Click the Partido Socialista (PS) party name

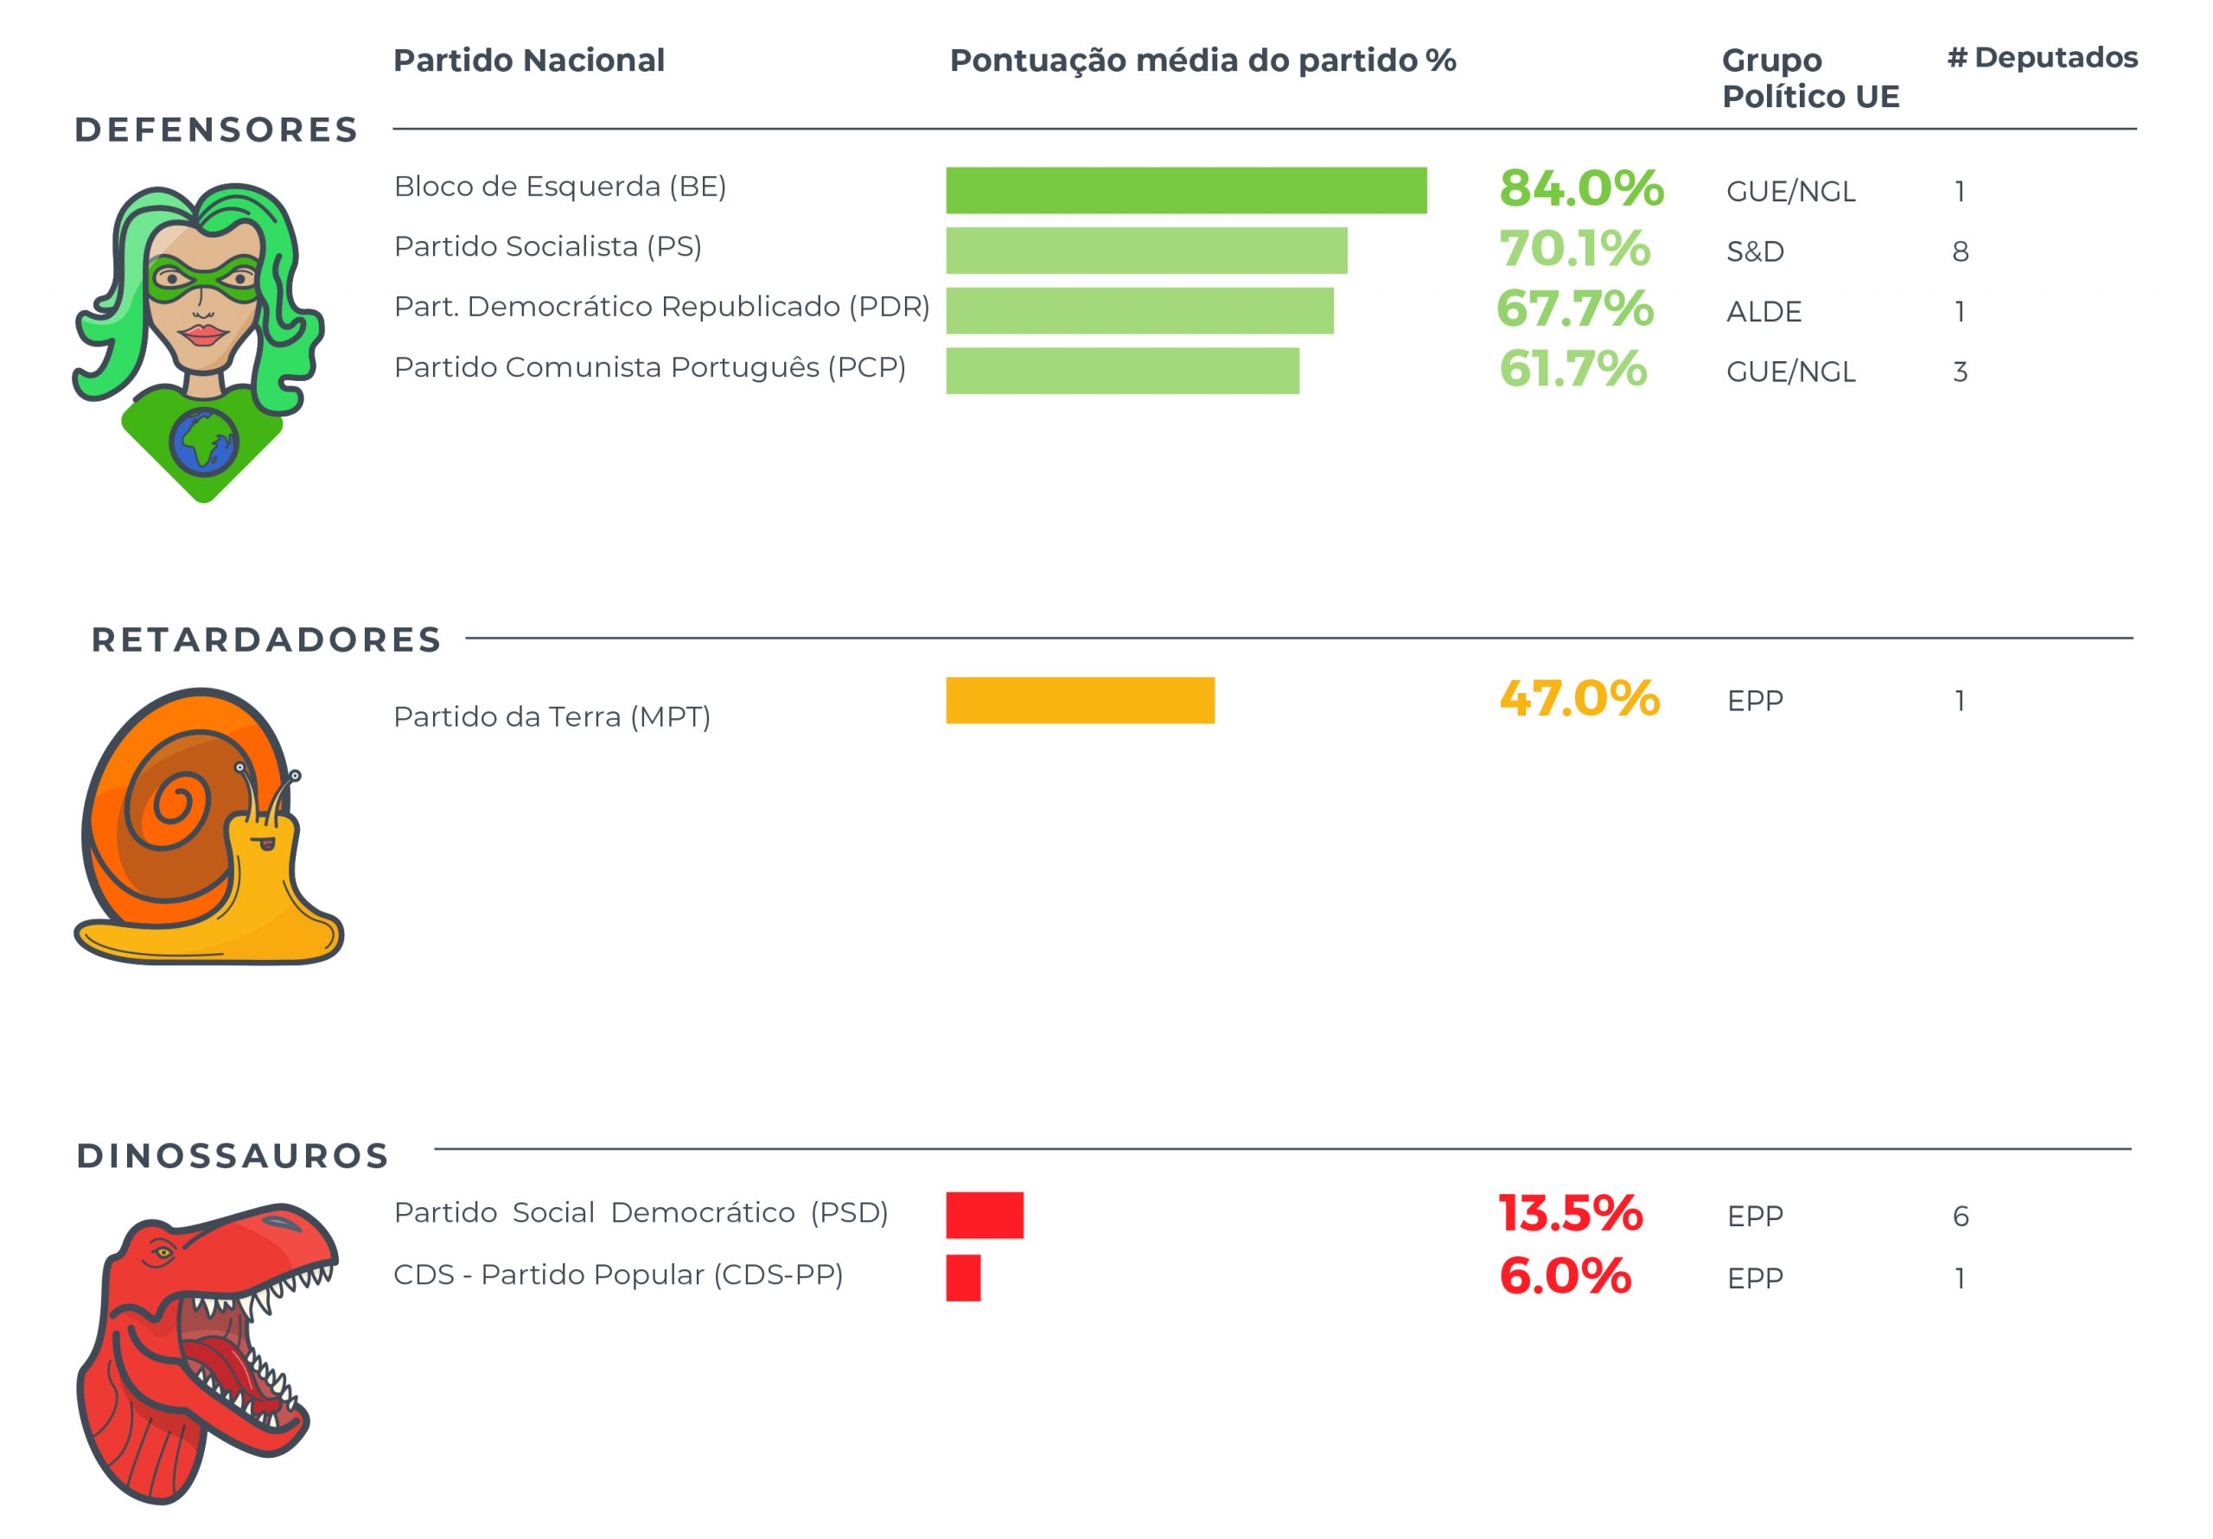click(547, 246)
